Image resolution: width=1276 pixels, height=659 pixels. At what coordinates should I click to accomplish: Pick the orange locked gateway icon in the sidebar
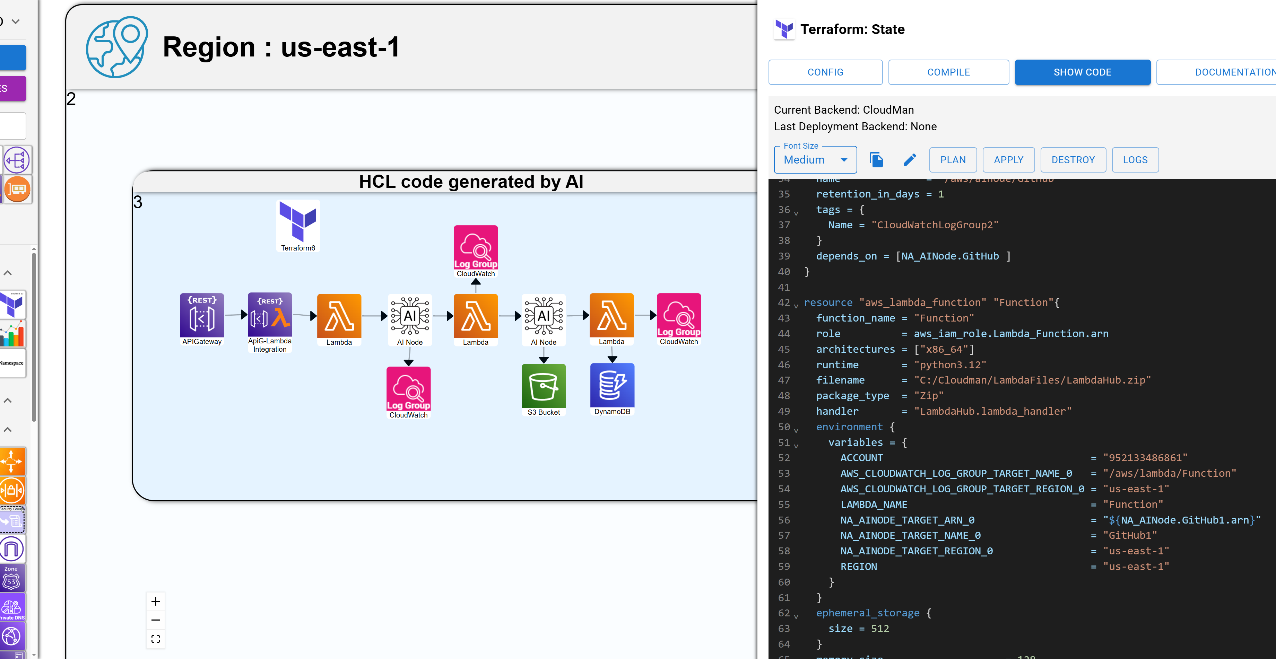pos(12,490)
